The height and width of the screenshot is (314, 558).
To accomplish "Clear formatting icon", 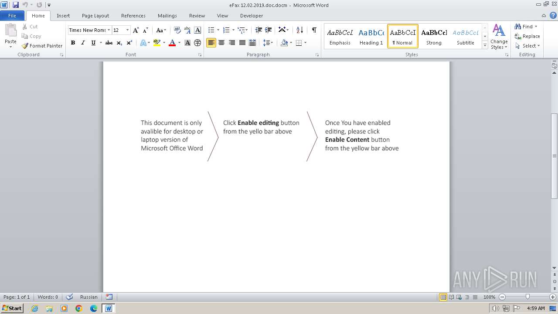I will [177, 30].
